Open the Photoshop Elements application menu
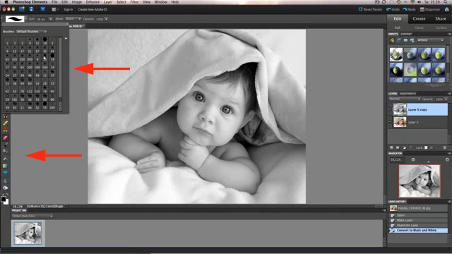Screen dimensions: 452x254 click(x=30, y=2)
